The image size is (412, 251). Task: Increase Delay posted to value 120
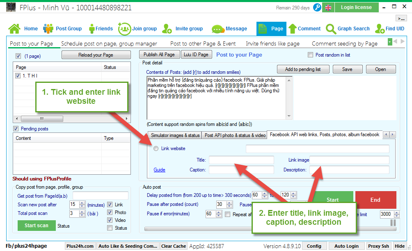click(293, 194)
